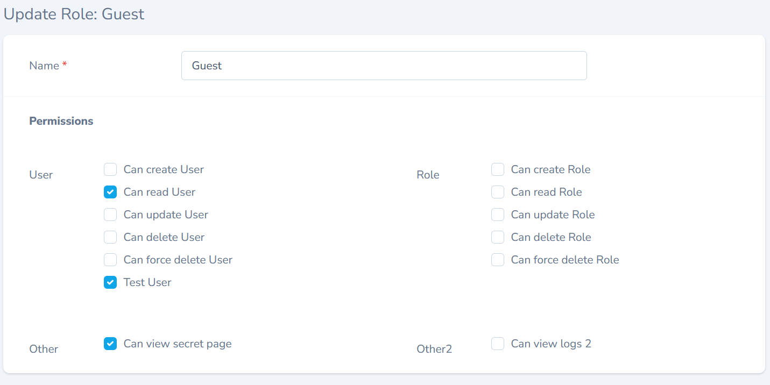Image resolution: width=770 pixels, height=385 pixels.
Task: Click the Can view logs 2 label
Action: click(x=551, y=344)
